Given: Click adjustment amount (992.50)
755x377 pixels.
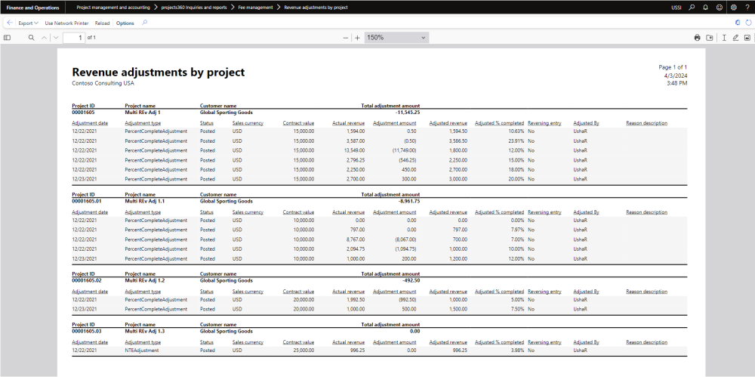Looking at the screenshot, I should [x=407, y=300].
